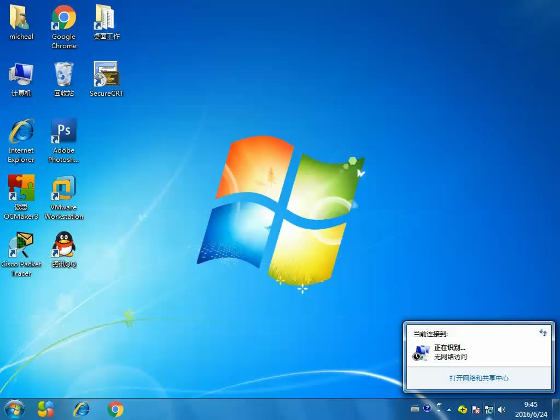Click the blue help question mark icon
The width and height of the screenshot is (560, 420).
tap(427, 408)
